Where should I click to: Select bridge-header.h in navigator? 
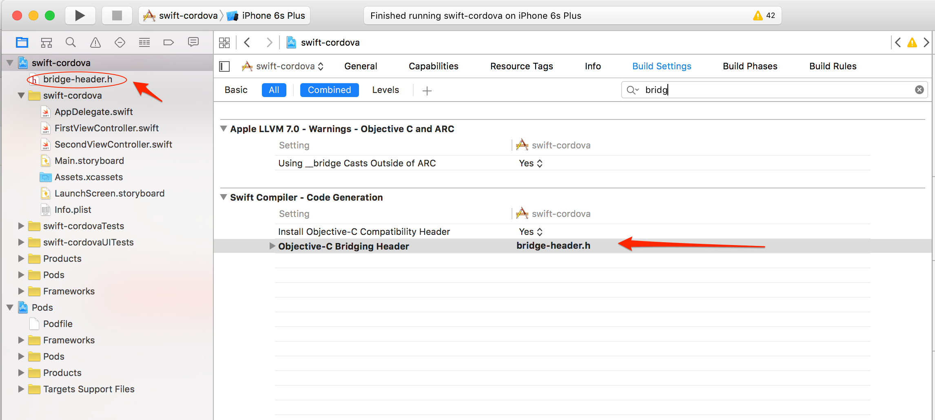[x=78, y=79]
